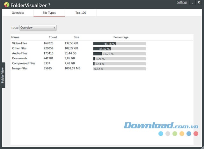204x149 pixels.
Task: Select the Other Files row
Action: (19, 49)
